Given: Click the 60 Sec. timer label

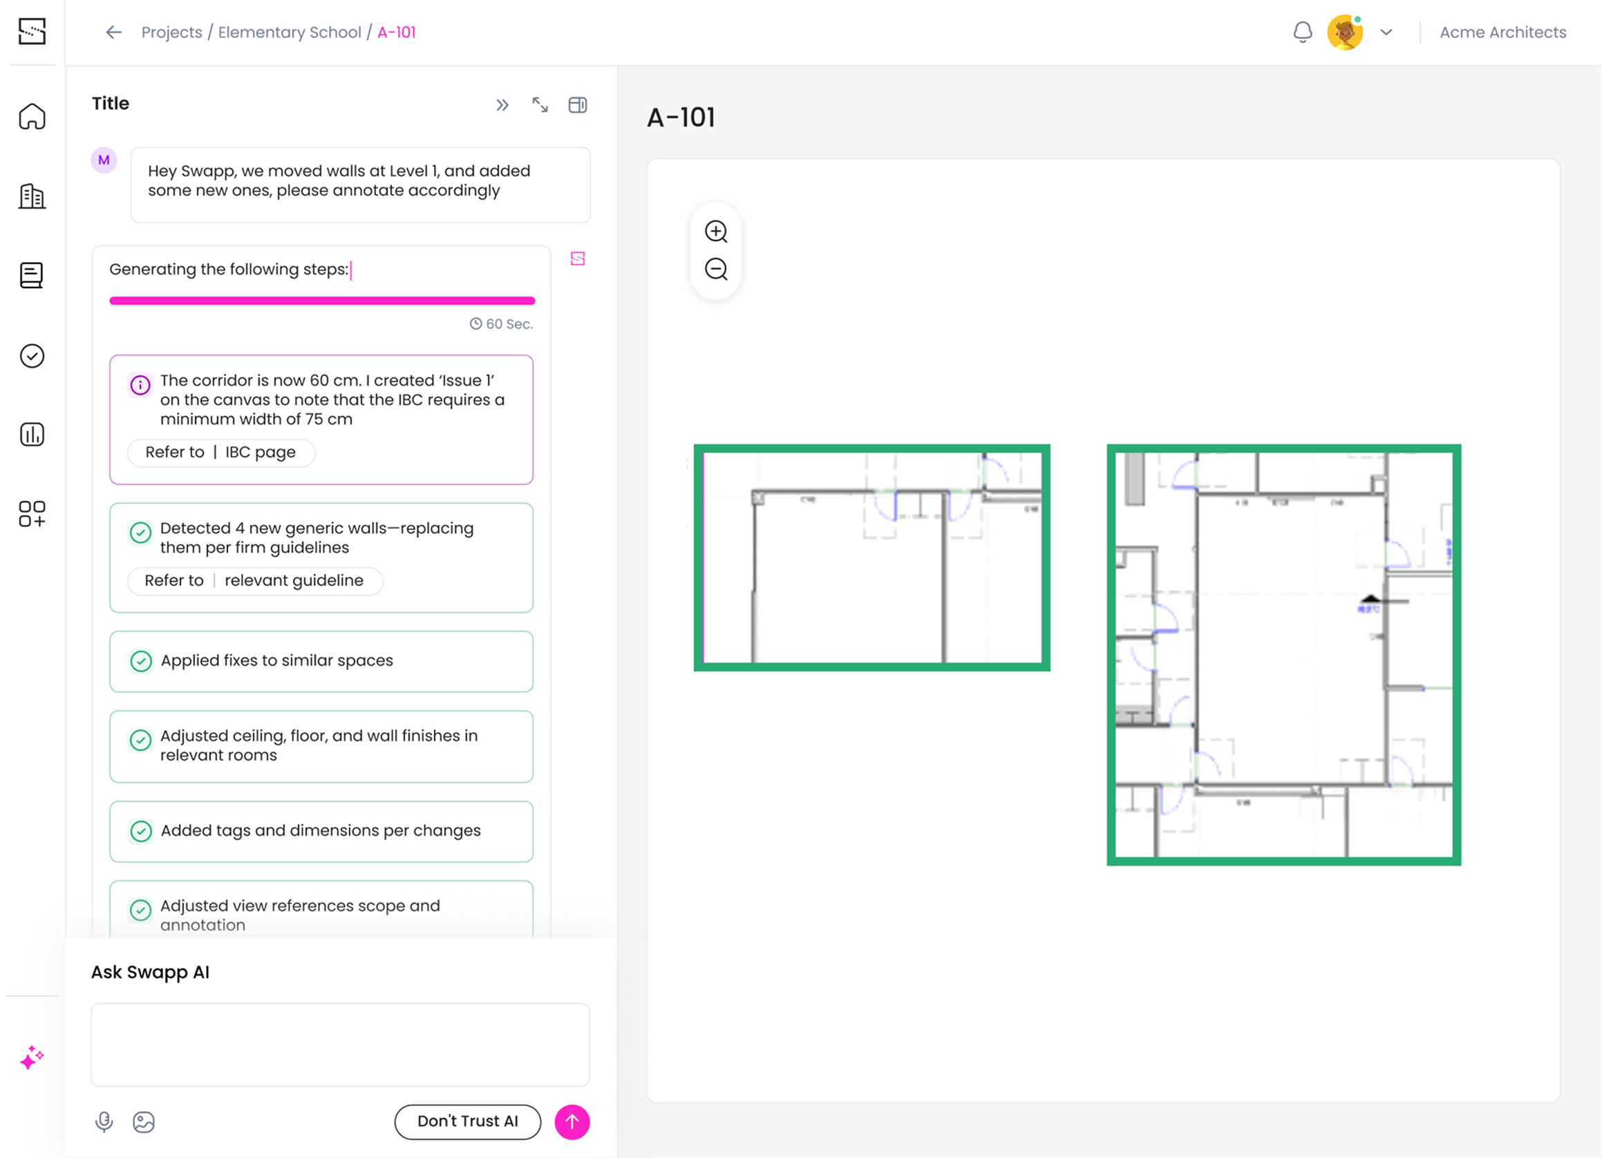Looking at the screenshot, I should pos(502,324).
